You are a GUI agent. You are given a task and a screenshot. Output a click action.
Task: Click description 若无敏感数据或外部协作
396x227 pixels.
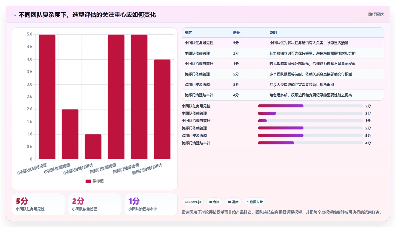(x=312, y=64)
